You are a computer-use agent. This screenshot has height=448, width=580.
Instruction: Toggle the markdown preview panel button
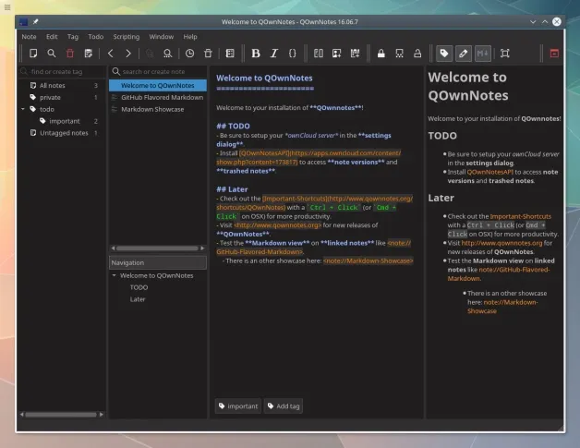(x=483, y=54)
